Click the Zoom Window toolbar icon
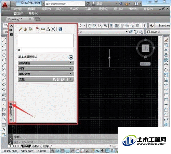The image size is (171, 154). coord(100,25)
